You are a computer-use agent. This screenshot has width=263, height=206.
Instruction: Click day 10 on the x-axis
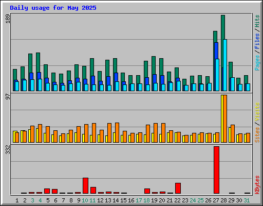tap(85, 200)
